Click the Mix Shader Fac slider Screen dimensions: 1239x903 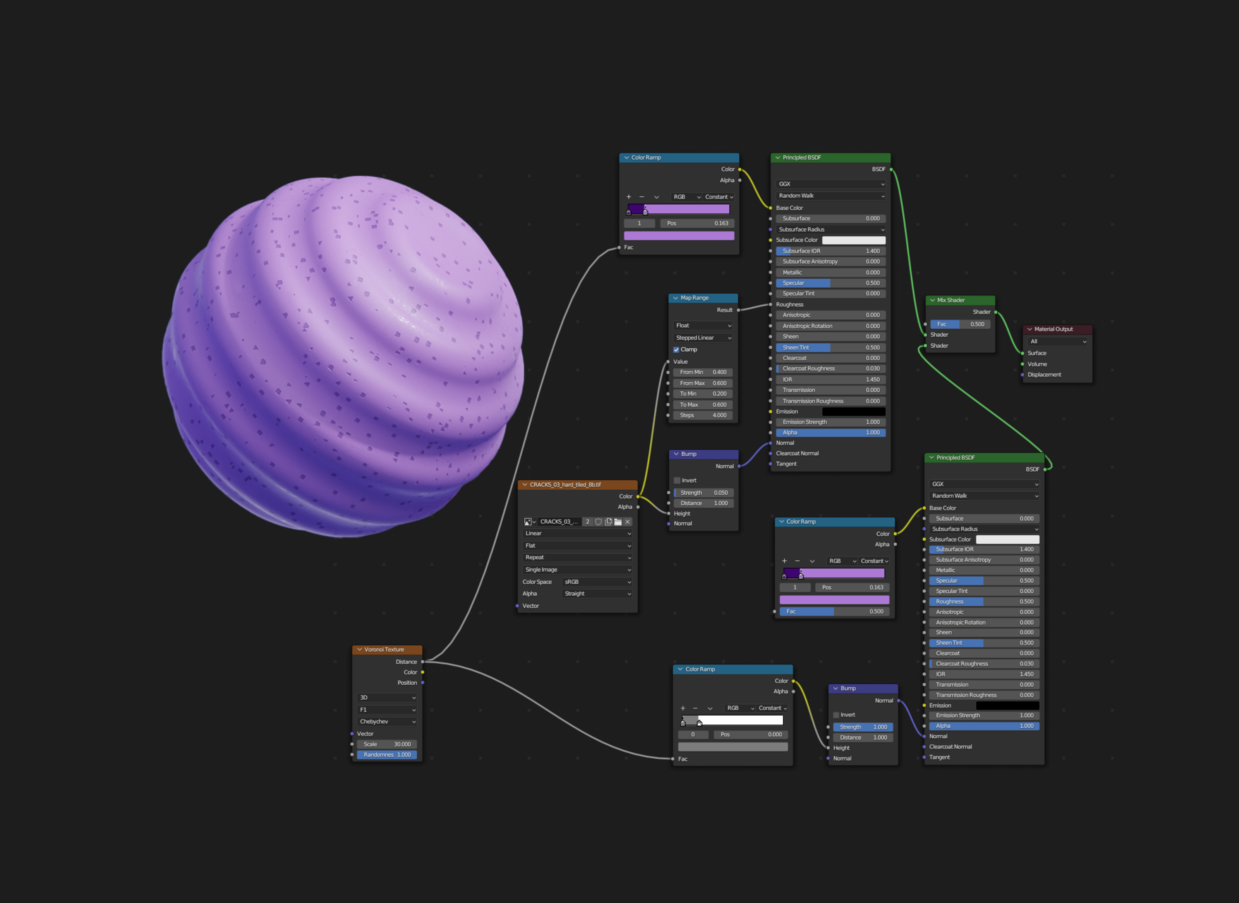(960, 324)
